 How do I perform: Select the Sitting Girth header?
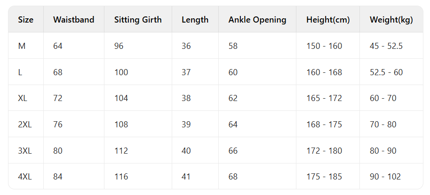pos(138,20)
